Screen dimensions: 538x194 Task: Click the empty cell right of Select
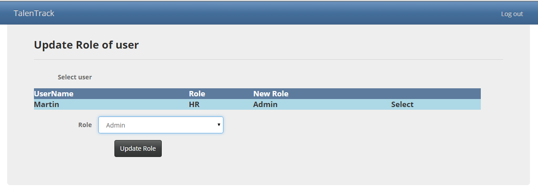click(451, 105)
